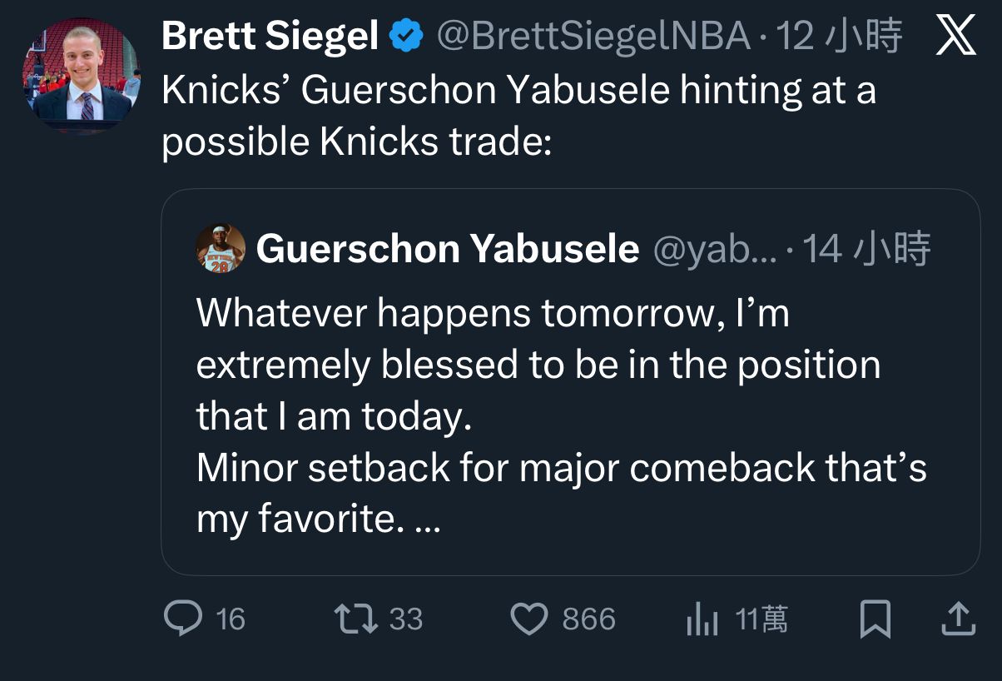This screenshot has height=681, width=1002.
Task: Open the view analytics bar chart icon
Action: click(x=702, y=620)
